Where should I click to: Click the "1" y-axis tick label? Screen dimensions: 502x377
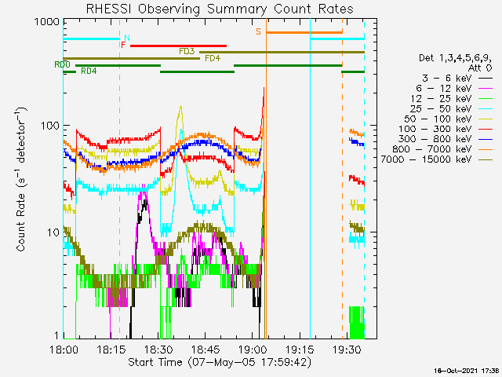tap(56, 335)
